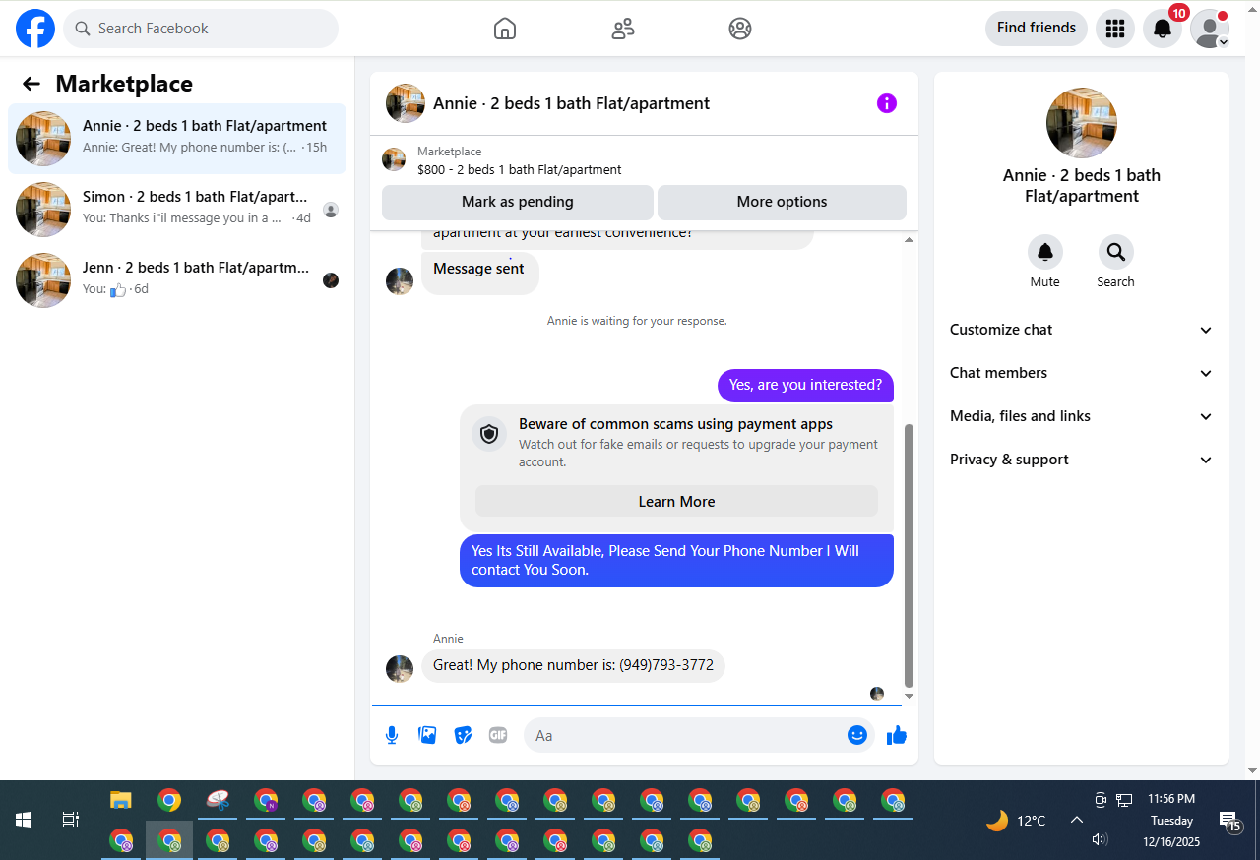Click the Mark as pending button

[x=518, y=202]
